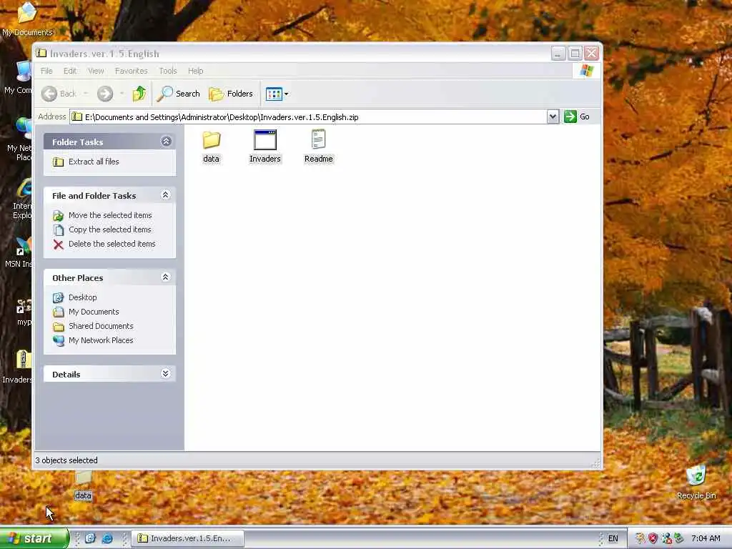
Task: Click the Extract all files zip icon
Action: click(x=59, y=162)
